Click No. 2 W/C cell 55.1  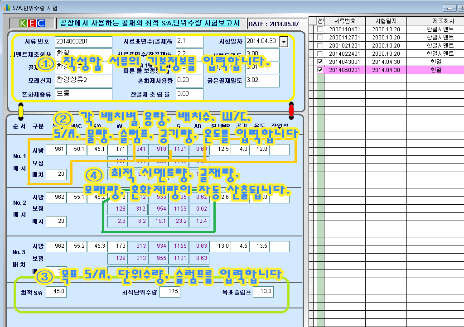click(x=77, y=197)
